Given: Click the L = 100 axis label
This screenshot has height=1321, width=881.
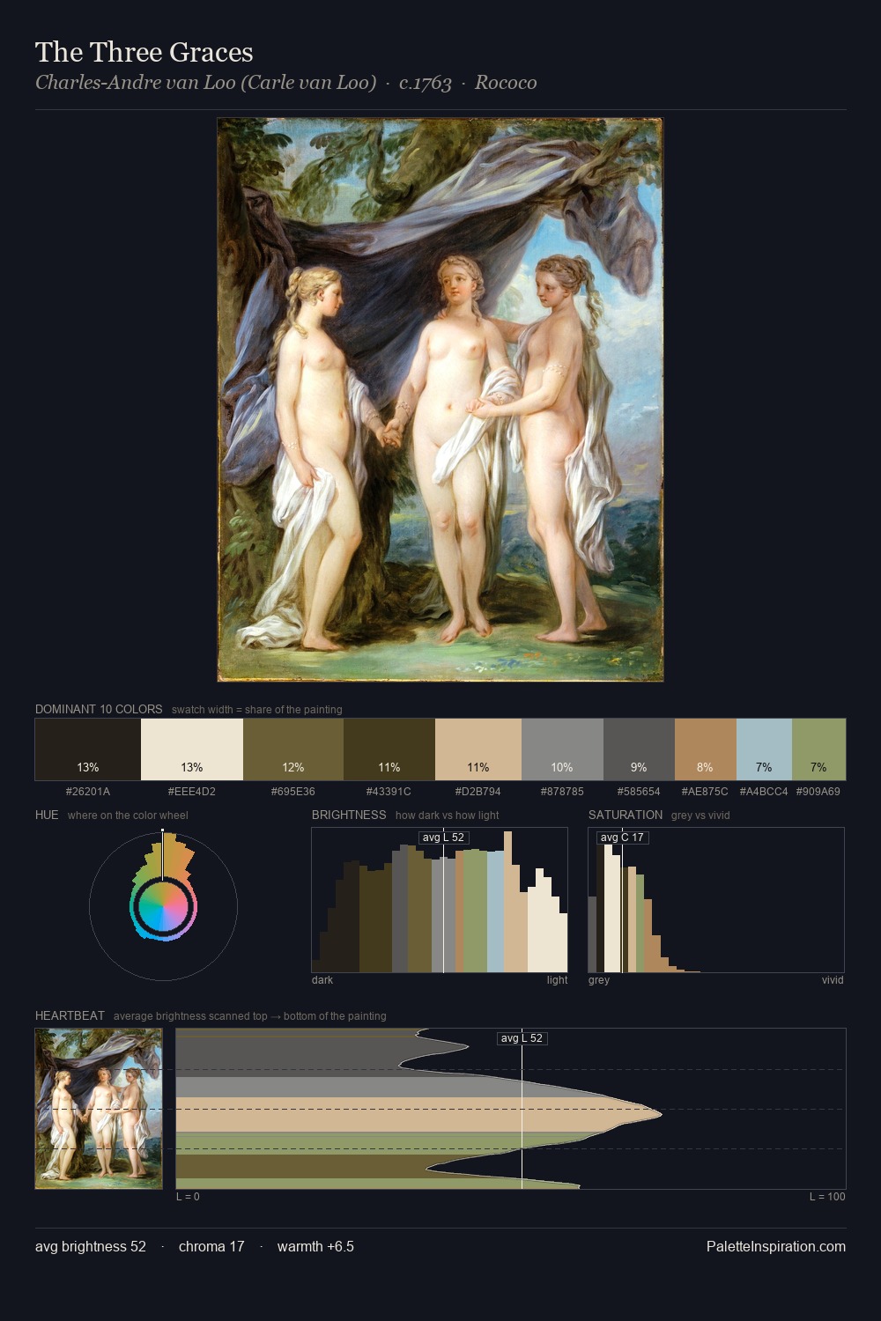Looking at the screenshot, I should (x=827, y=1197).
